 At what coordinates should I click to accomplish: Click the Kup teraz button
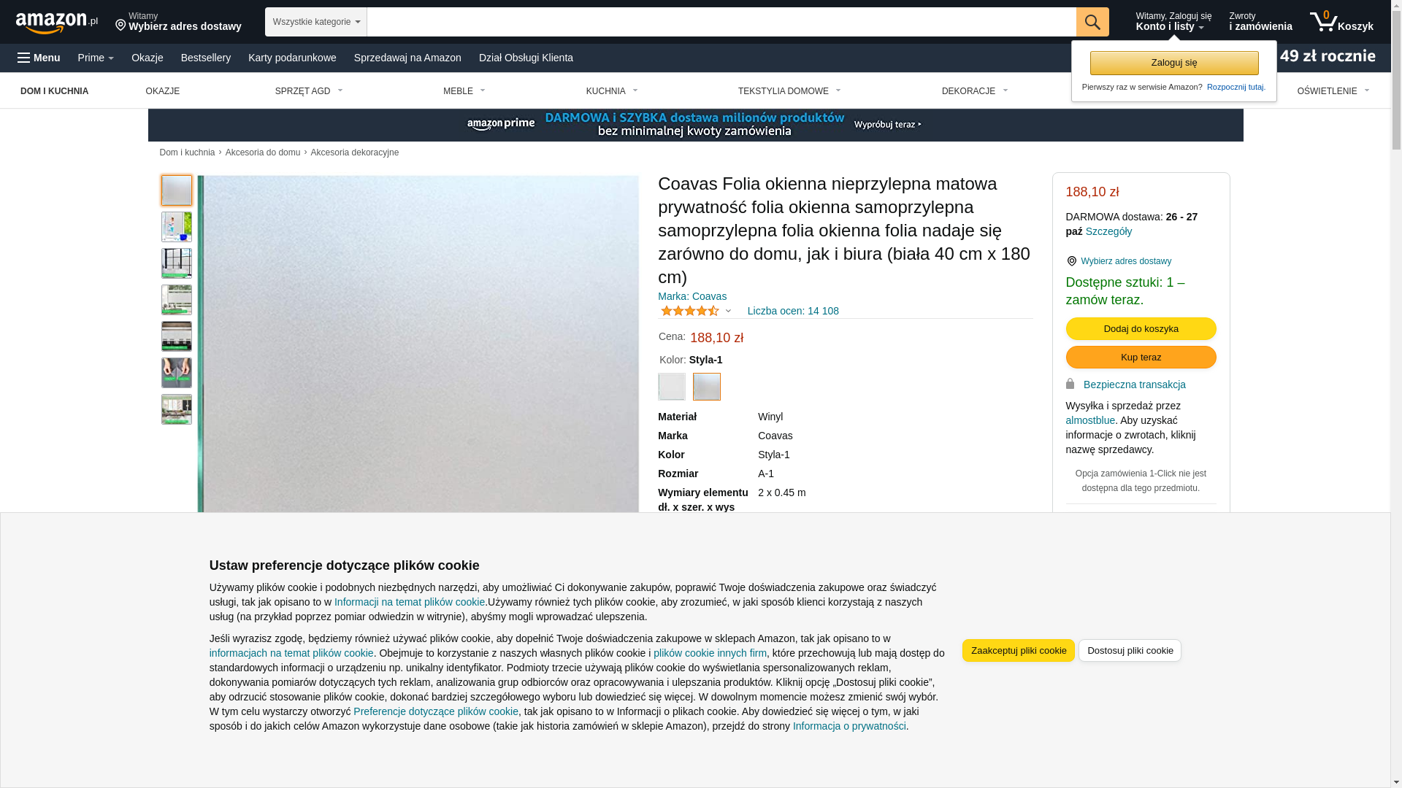click(1141, 358)
